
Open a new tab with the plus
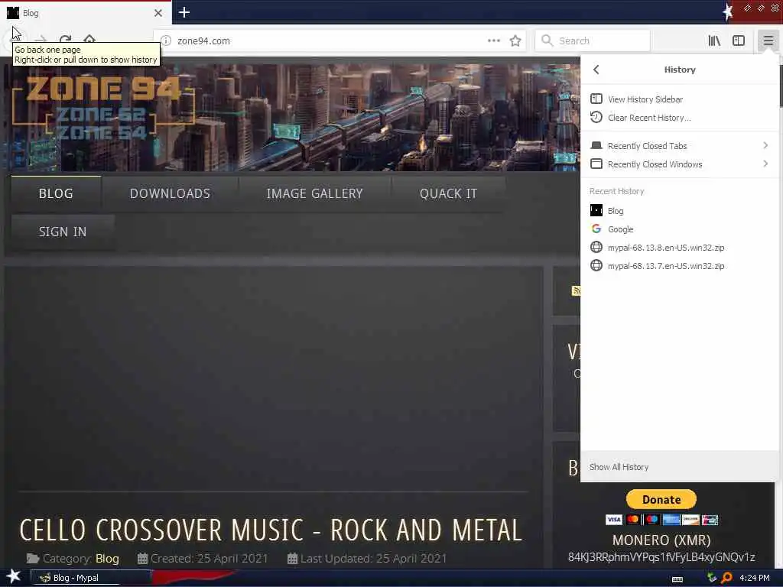[x=184, y=12]
